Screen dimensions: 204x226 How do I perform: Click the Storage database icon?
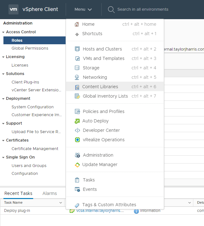[x=77, y=68]
